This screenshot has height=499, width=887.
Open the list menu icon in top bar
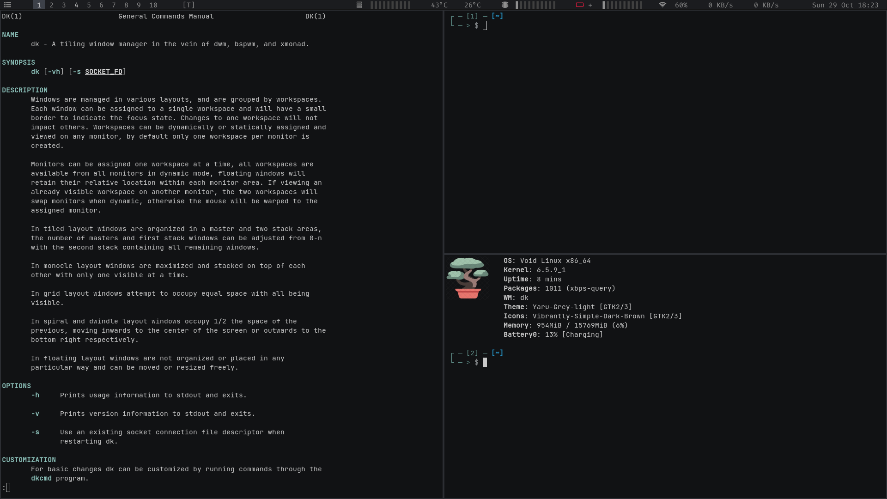point(7,5)
